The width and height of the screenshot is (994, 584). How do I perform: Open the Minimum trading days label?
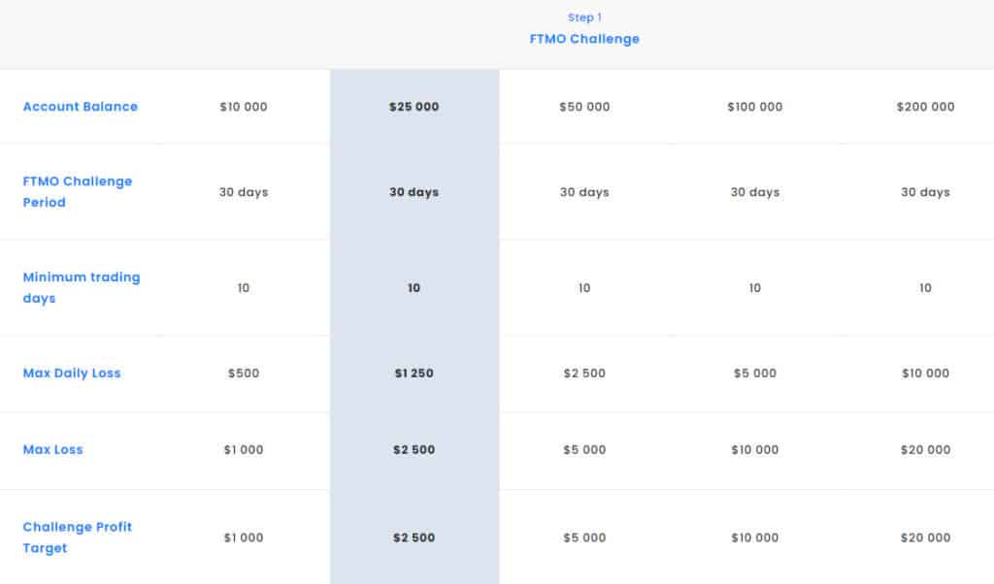coord(82,287)
